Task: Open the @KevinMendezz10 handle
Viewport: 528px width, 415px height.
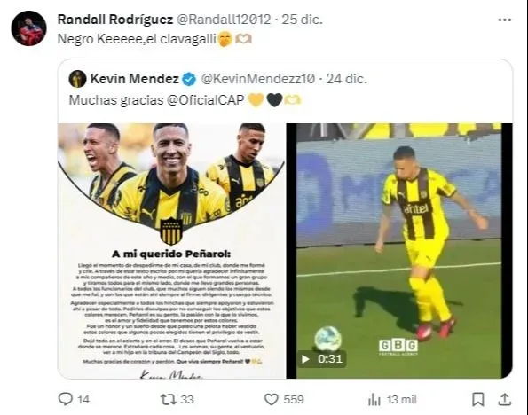Action: tap(258, 79)
